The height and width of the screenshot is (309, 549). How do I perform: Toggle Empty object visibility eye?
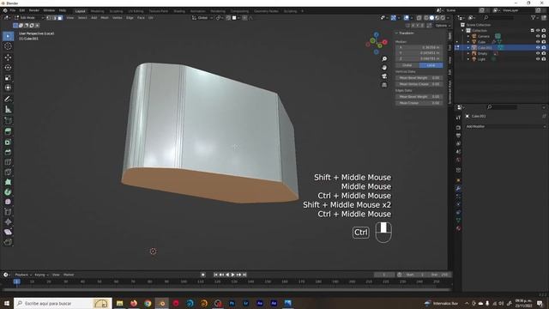538,53
